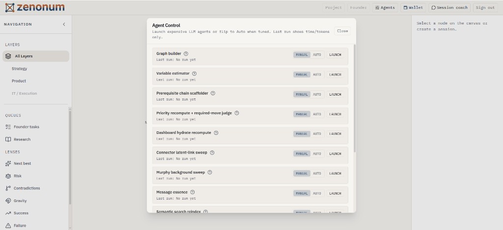The image size is (503, 230).
Task: Select Manual mode for Variable estimator
Action: 302,75
